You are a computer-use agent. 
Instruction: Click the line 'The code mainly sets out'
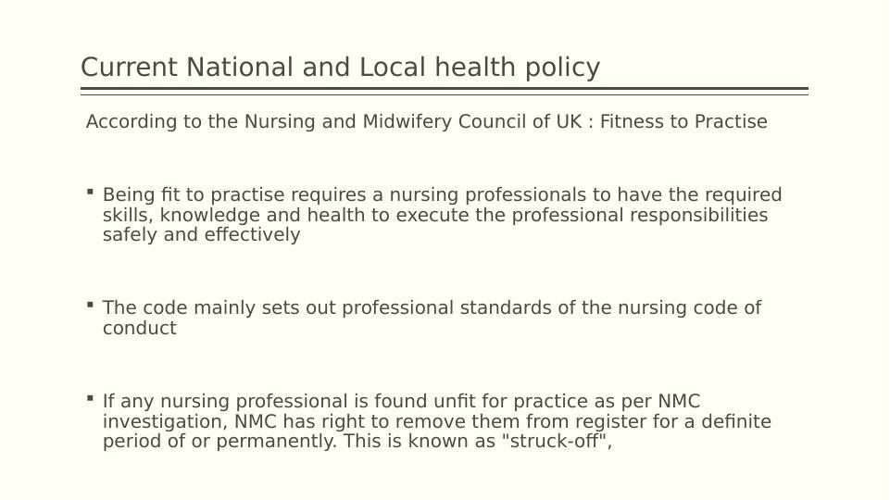click(x=432, y=307)
